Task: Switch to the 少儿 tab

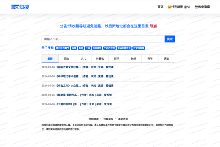Action: 83,59
